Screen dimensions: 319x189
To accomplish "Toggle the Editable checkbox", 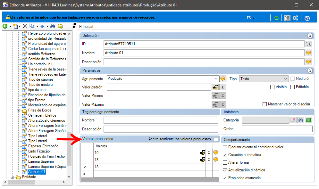I will (293, 87).
